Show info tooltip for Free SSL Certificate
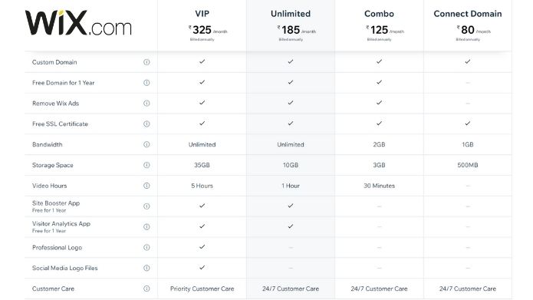The image size is (533, 300). pyautogui.click(x=146, y=124)
